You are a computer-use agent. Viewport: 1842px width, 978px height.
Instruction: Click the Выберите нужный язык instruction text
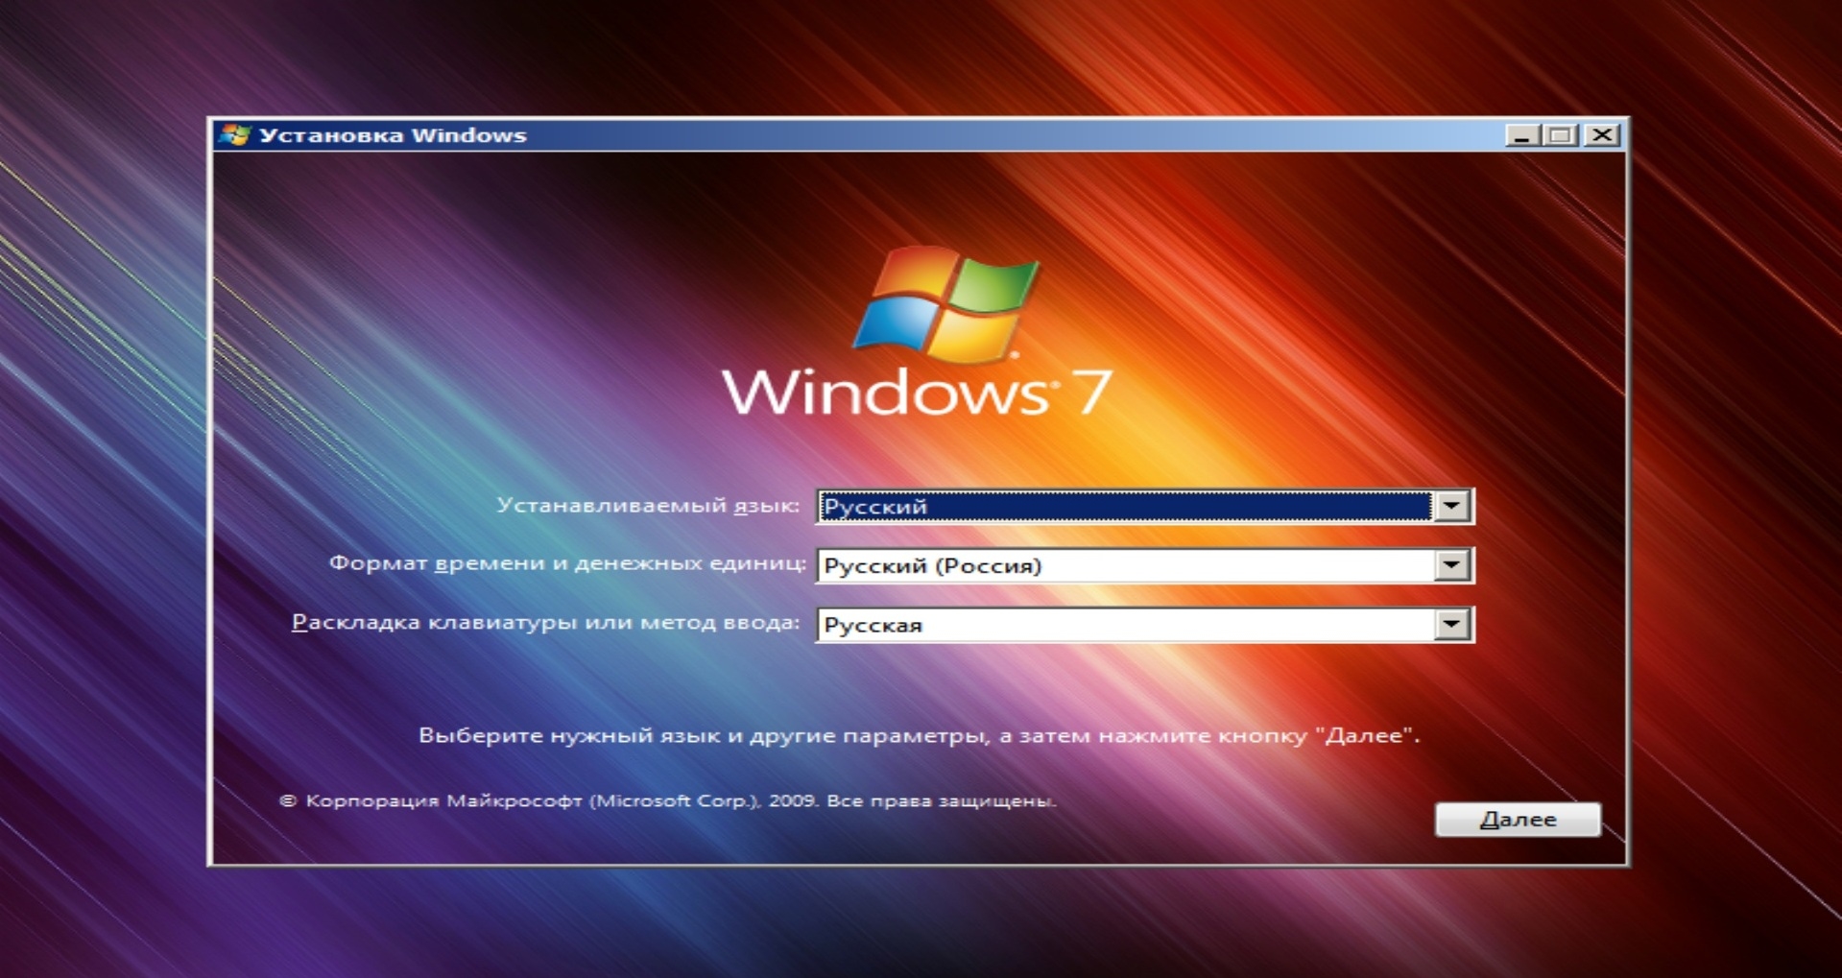coord(919,736)
